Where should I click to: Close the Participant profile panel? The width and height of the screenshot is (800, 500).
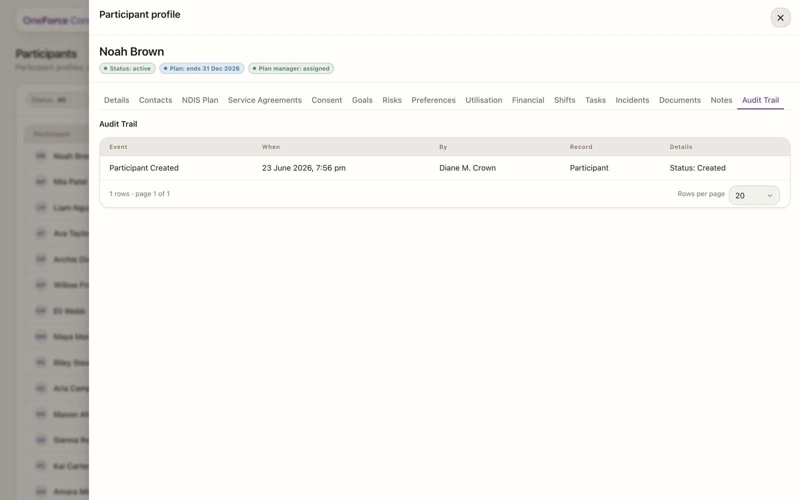tap(780, 17)
